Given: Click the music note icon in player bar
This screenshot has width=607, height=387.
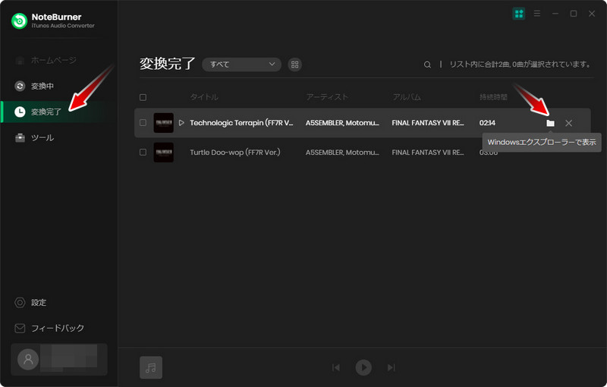Looking at the screenshot, I should click(151, 367).
